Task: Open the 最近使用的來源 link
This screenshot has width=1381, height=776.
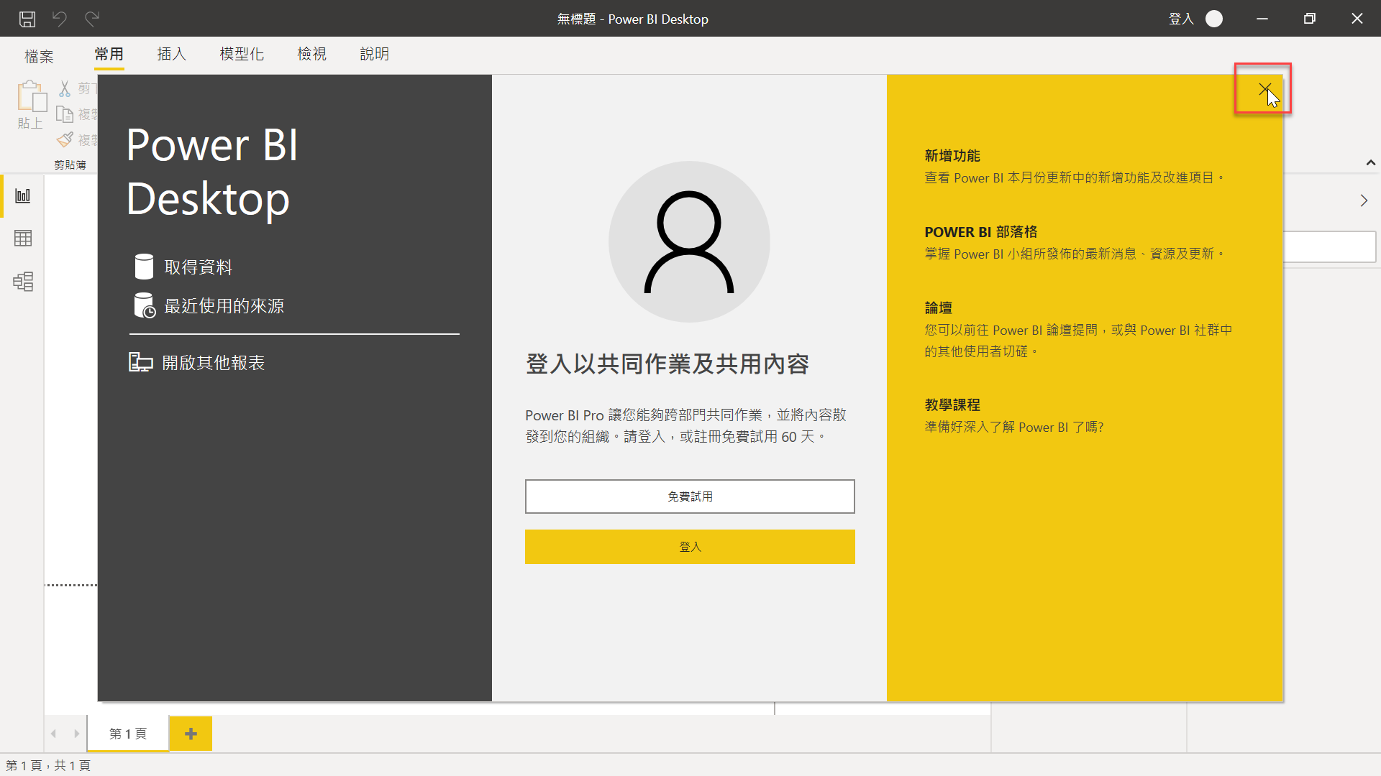Action: tap(224, 306)
